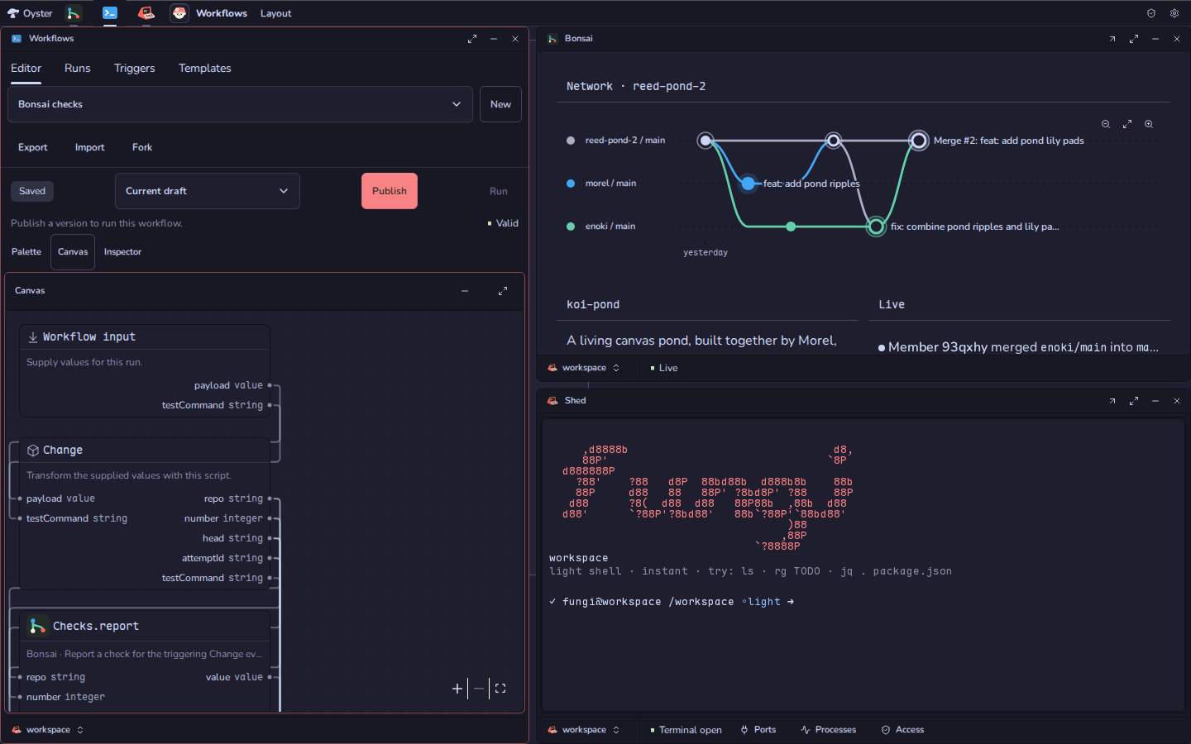Toggle the enoki / main branch
Viewport: 1191px width, 744px height.
(x=601, y=227)
